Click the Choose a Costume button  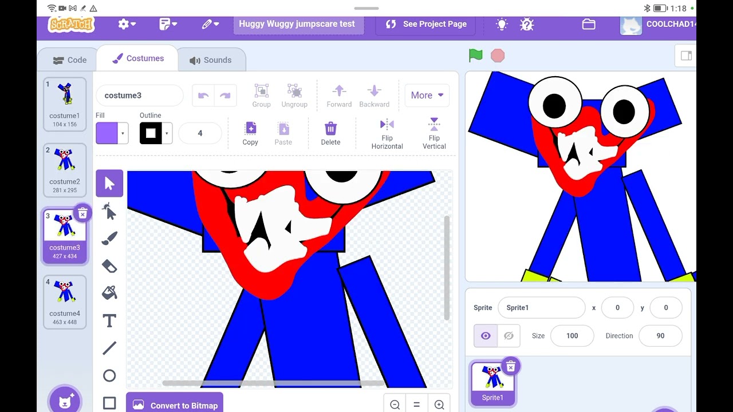tap(65, 401)
